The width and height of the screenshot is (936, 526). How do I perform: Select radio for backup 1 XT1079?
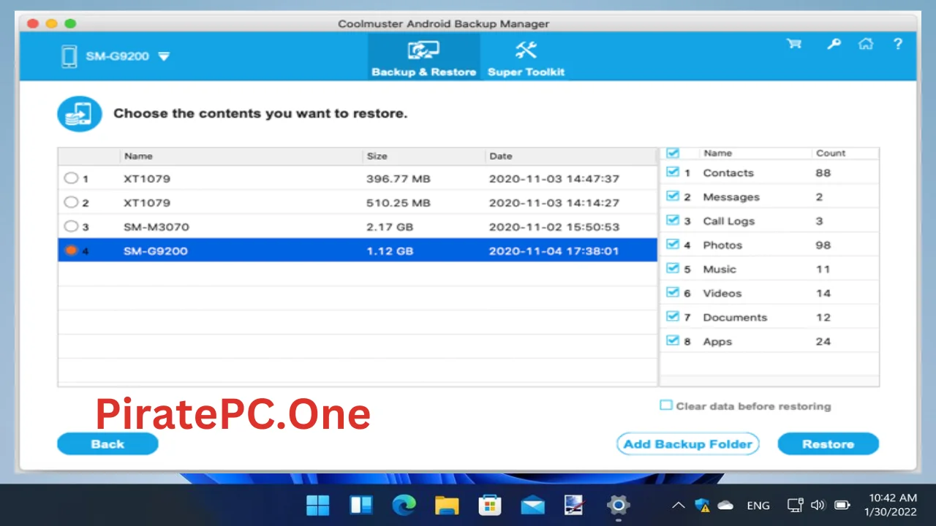71,178
